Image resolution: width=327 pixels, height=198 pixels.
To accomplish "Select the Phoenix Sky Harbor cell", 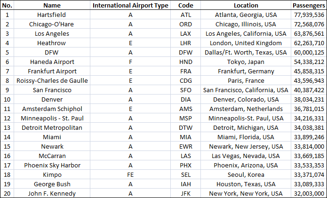I will (52, 165).
